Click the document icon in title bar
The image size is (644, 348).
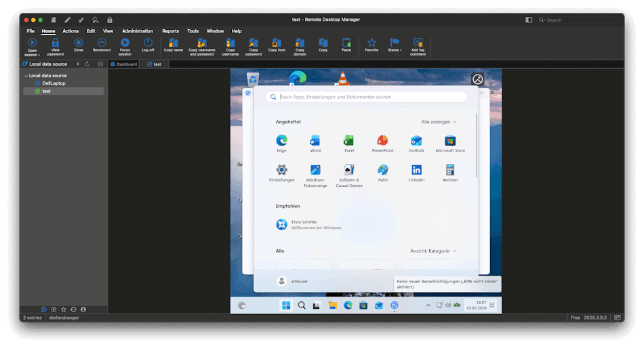pyautogui.click(x=54, y=20)
